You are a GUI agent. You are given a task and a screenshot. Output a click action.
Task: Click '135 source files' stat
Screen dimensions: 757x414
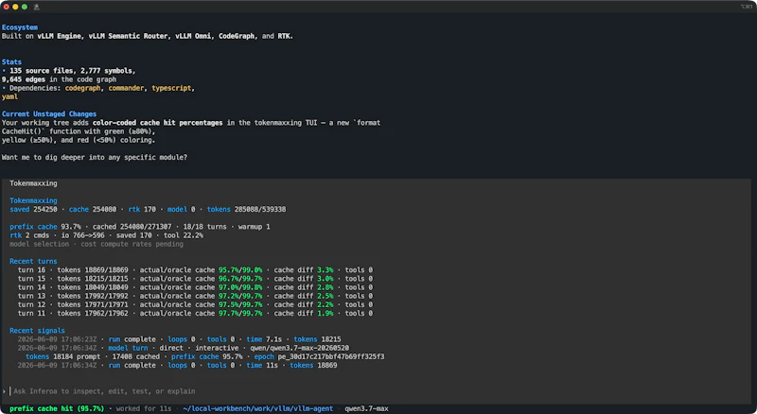pyautogui.click(x=41, y=71)
